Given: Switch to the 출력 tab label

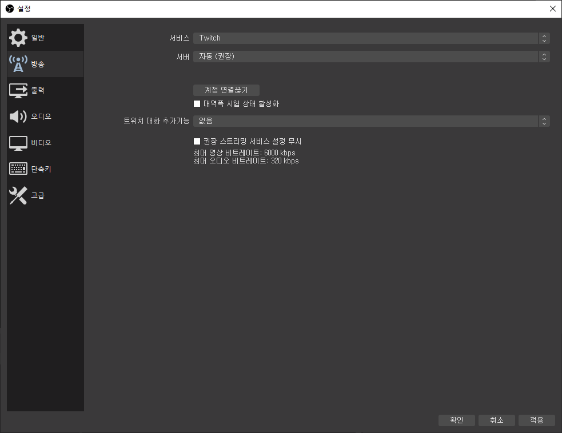Looking at the screenshot, I should point(38,90).
